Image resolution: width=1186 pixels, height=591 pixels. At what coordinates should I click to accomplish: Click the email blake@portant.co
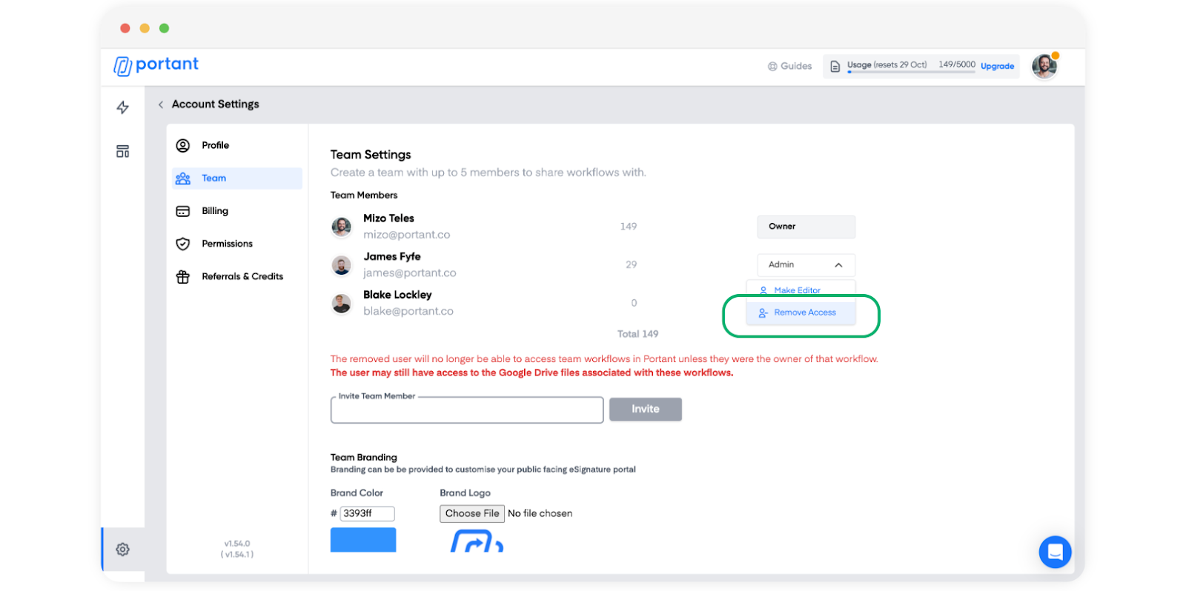(408, 312)
